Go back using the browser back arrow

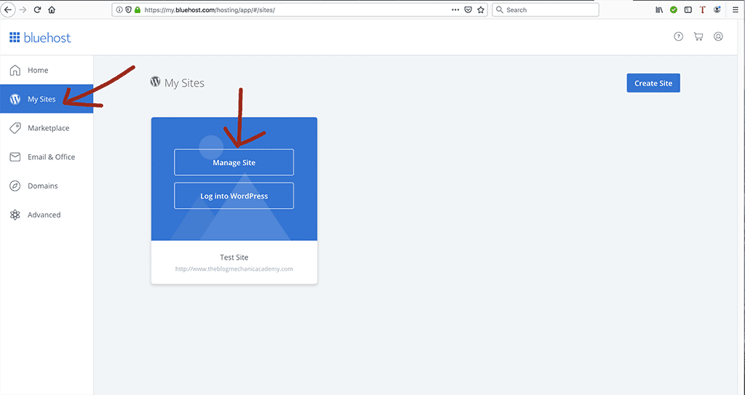coord(9,10)
